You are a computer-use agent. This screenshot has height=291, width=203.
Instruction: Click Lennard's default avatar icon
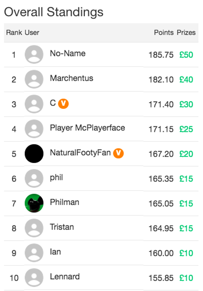(34, 278)
